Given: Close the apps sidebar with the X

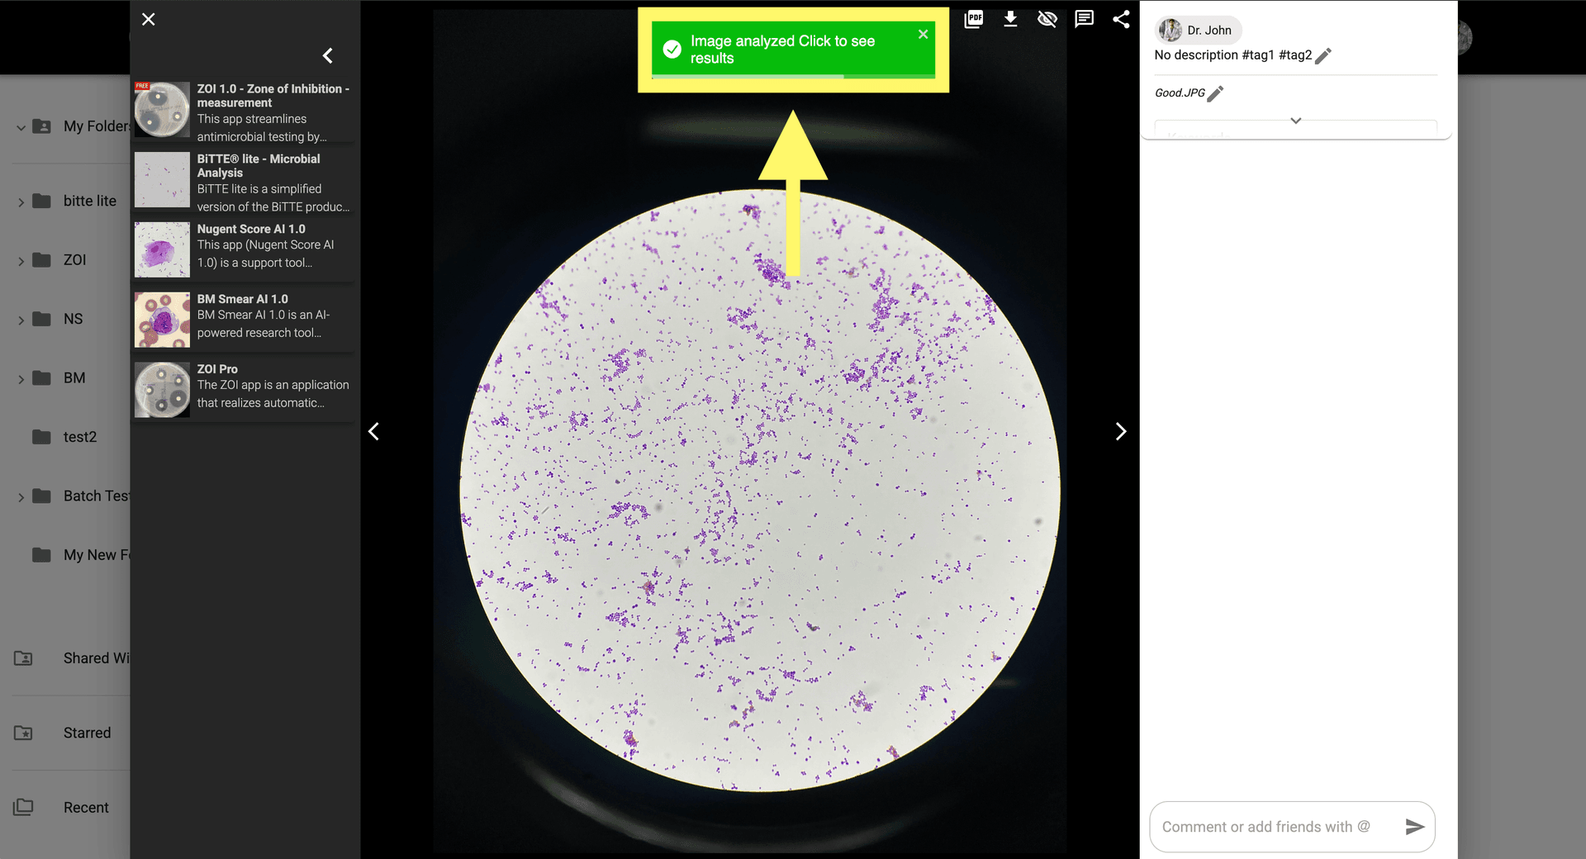Looking at the screenshot, I should coord(148,19).
